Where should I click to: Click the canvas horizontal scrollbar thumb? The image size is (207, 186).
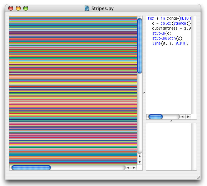tap(31, 167)
